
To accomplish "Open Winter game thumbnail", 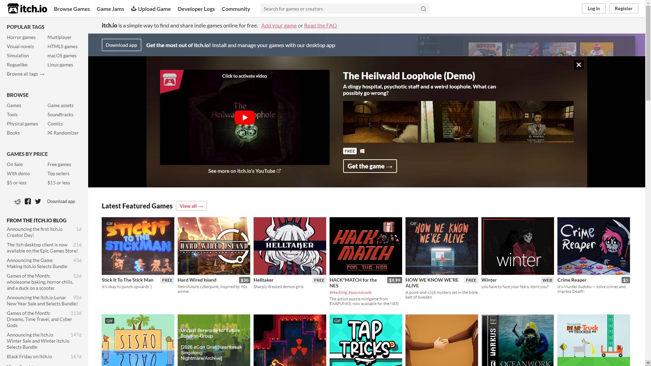I will 518,246.
